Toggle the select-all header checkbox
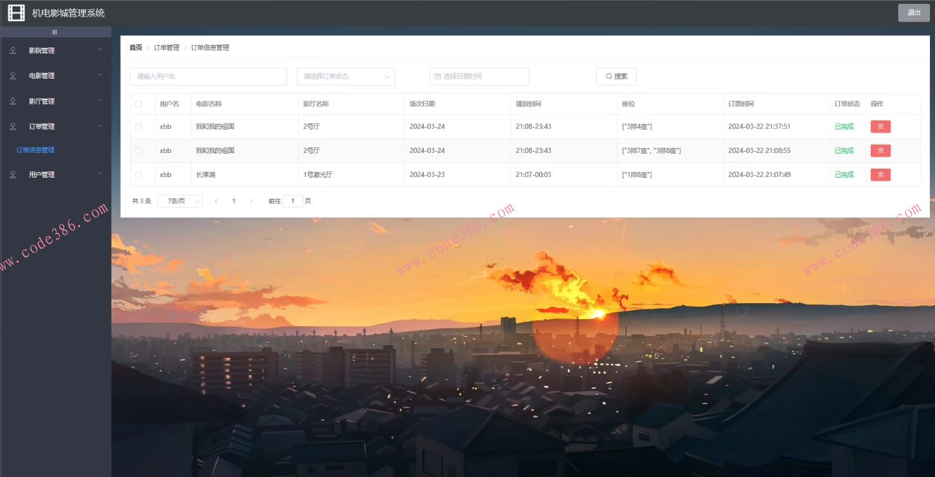This screenshot has width=935, height=477. click(x=138, y=104)
